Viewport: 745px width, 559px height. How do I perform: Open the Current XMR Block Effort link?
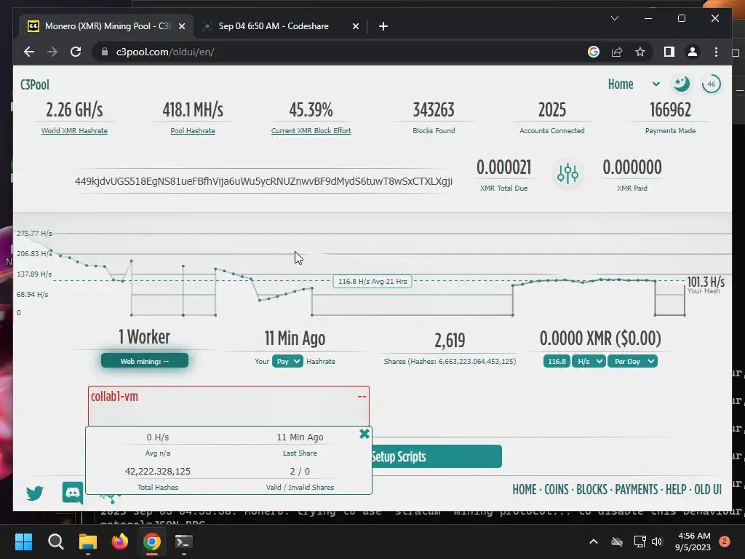(x=311, y=131)
